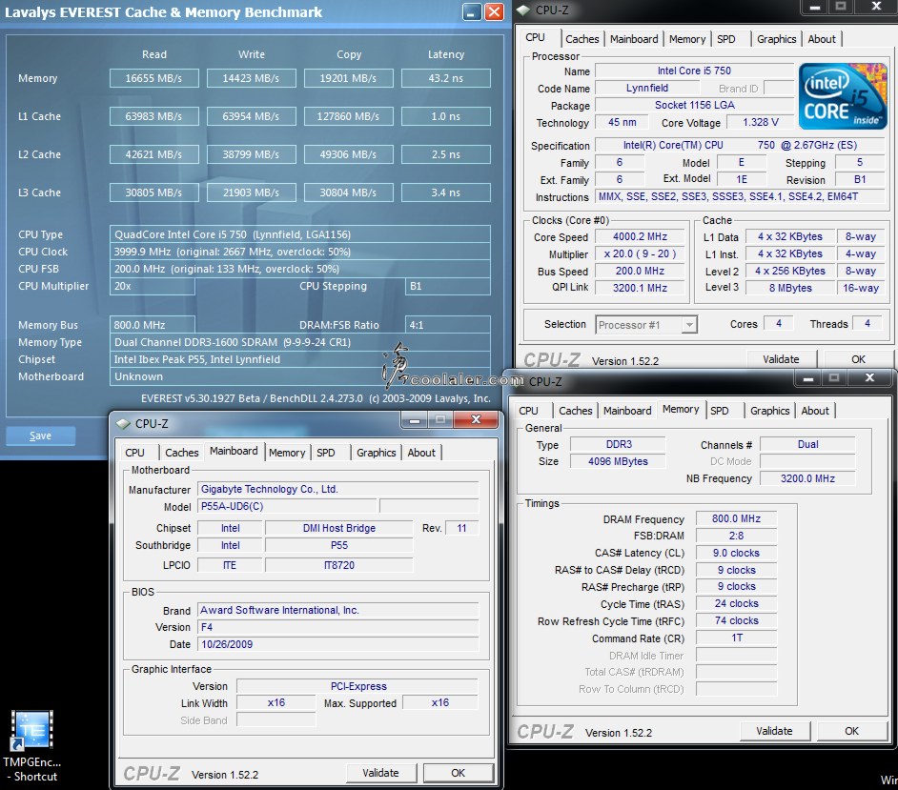Select CPU tab in the CPU-Z Mainboard window
This screenshot has width=898, height=790.
[134, 453]
